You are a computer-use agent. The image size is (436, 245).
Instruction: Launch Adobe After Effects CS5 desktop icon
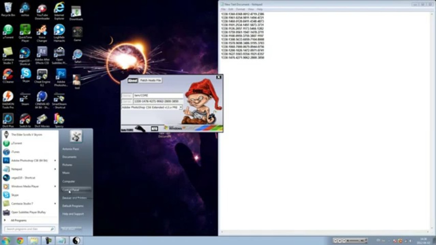(x=42, y=55)
